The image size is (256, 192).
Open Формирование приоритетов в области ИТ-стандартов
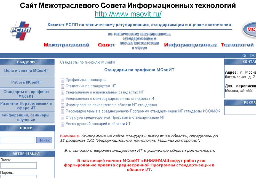coord(111,105)
